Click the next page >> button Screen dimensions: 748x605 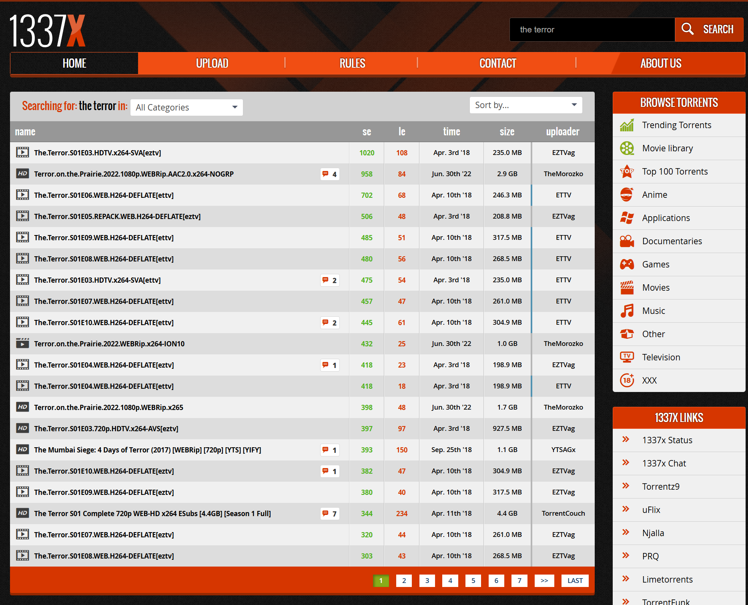544,581
